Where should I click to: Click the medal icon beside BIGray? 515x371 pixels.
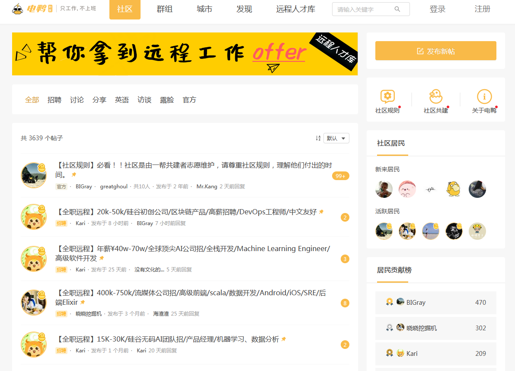point(390,302)
